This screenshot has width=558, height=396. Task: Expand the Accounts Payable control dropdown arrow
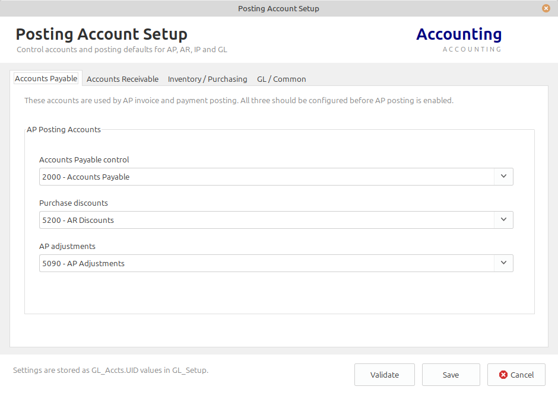click(x=503, y=176)
